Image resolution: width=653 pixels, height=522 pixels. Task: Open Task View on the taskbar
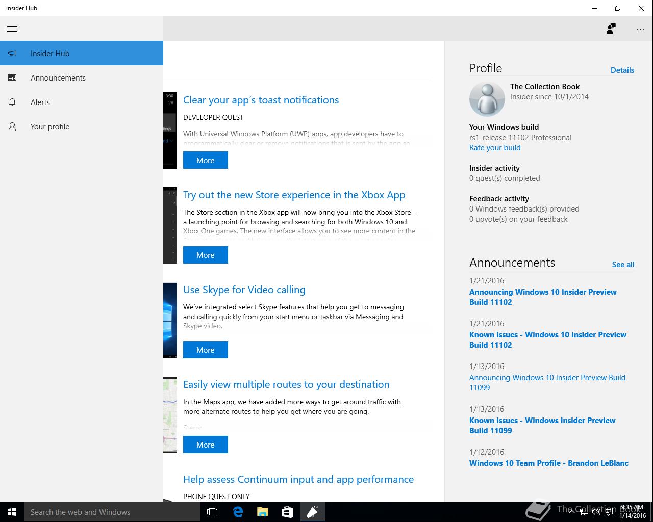212,512
